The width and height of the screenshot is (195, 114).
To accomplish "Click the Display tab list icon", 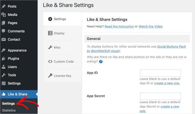I will click(x=50, y=33).
